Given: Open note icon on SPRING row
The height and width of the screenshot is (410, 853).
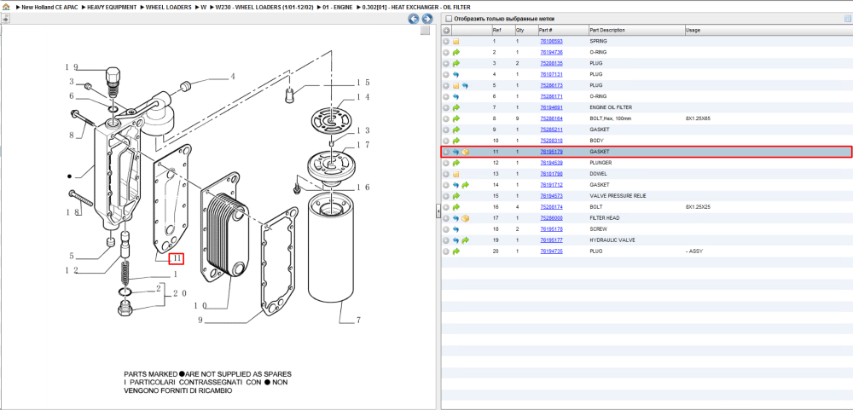Looking at the screenshot, I should tap(456, 41).
